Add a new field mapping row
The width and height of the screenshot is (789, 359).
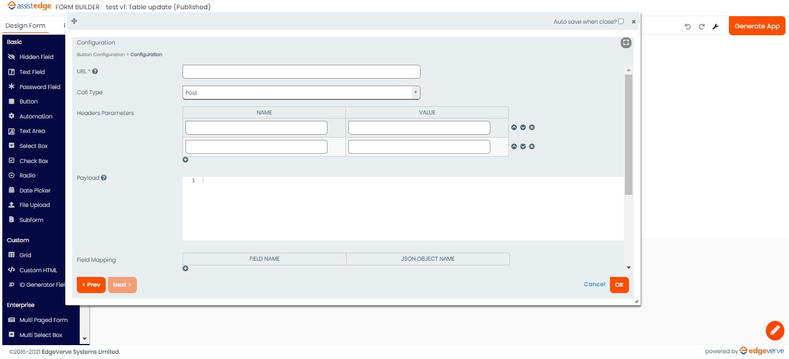point(185,268)
